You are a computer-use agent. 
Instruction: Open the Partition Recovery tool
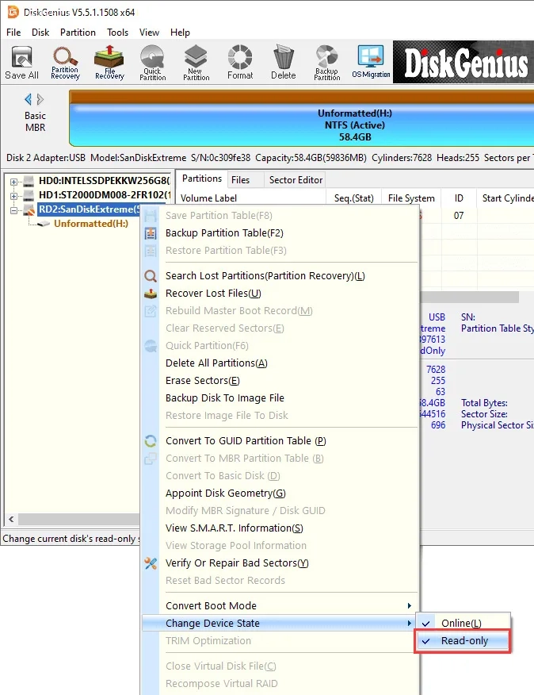coord(65,63)
